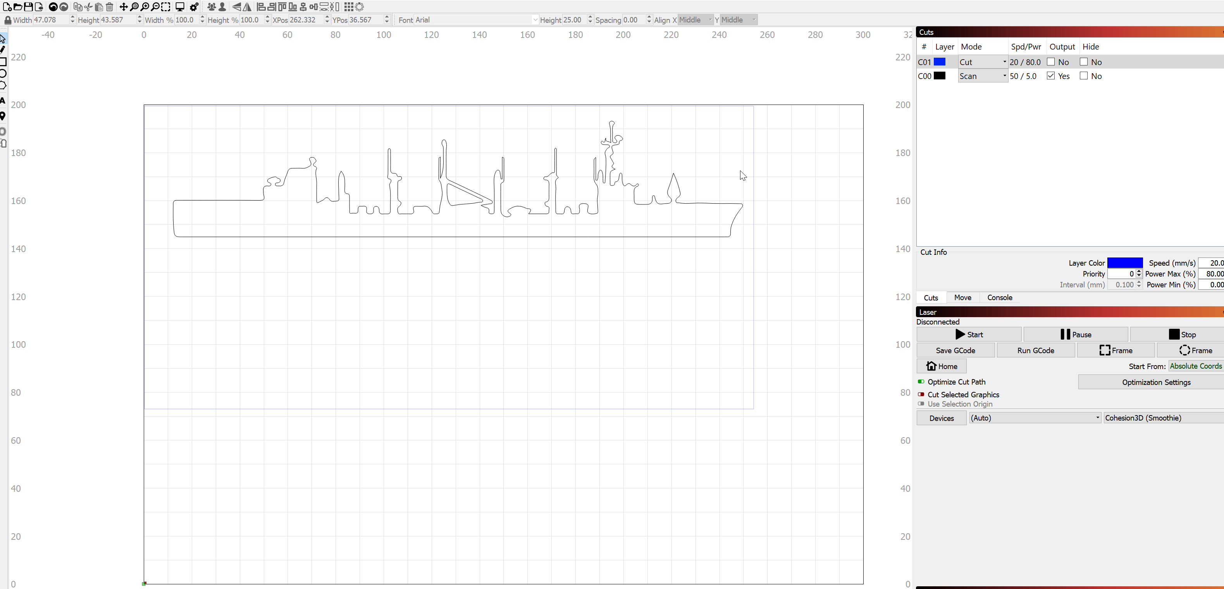Open the Cohesion3D (Smoothie) device selector
The height and width of the screenshot is (589, 1224).
tap(1164, 418)
